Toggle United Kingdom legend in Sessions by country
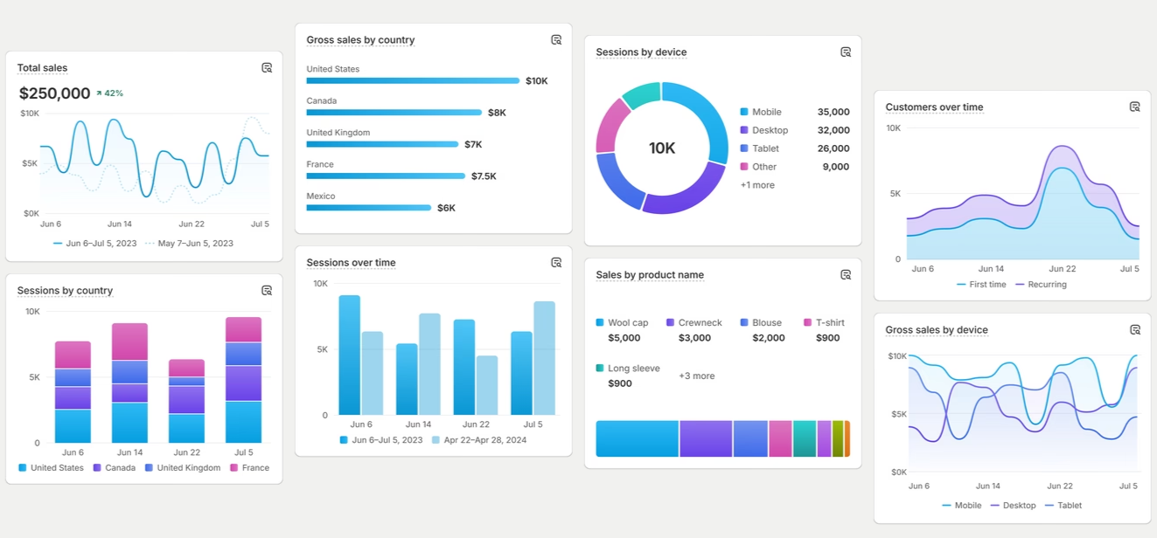1157x538 pixels. click(183, 468)
